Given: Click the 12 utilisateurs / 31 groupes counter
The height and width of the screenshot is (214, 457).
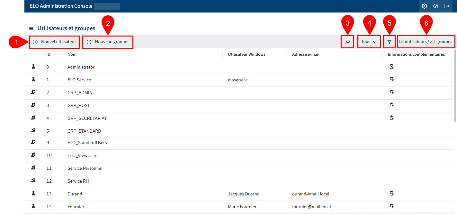Looking at the screenshot, I should coord(426,41).
